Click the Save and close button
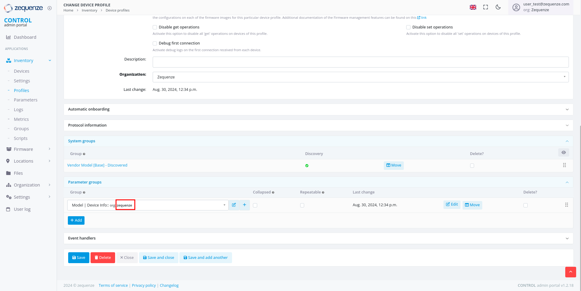The width and height of the screenshot is (581, 291). point(158,258)
